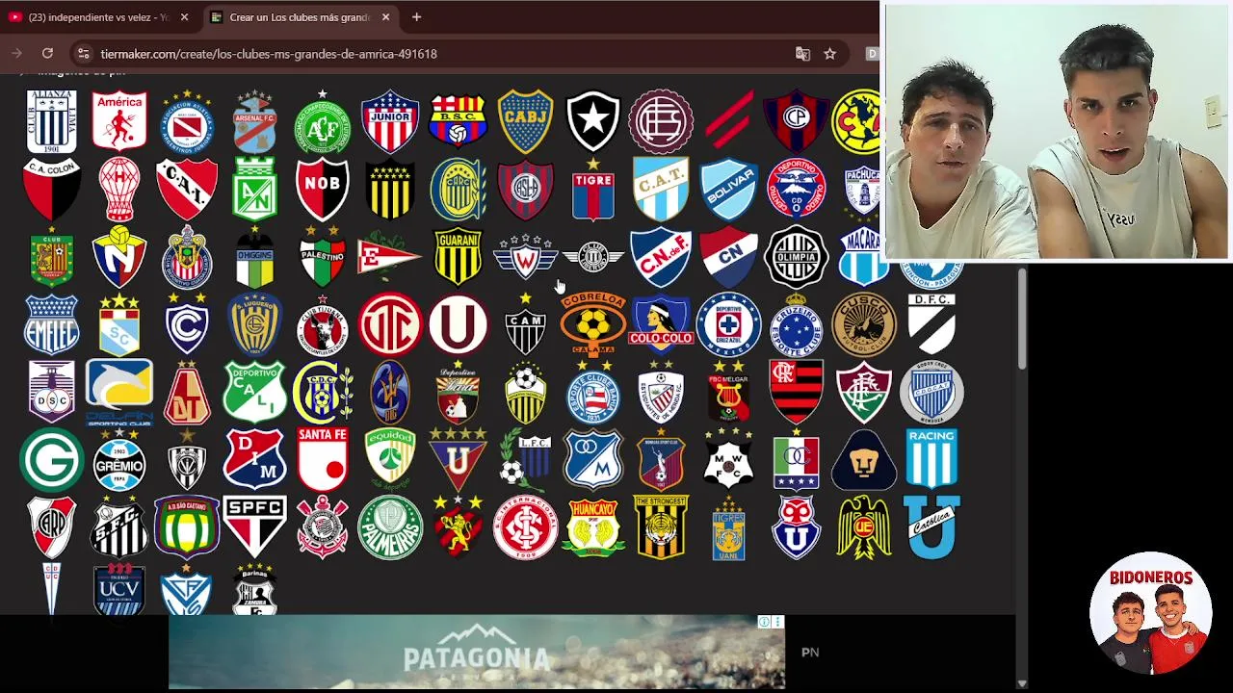This screenshot has width=1233, height=693.
Task: Open the Patagonia banner advertisement
Action: [477, 653]
